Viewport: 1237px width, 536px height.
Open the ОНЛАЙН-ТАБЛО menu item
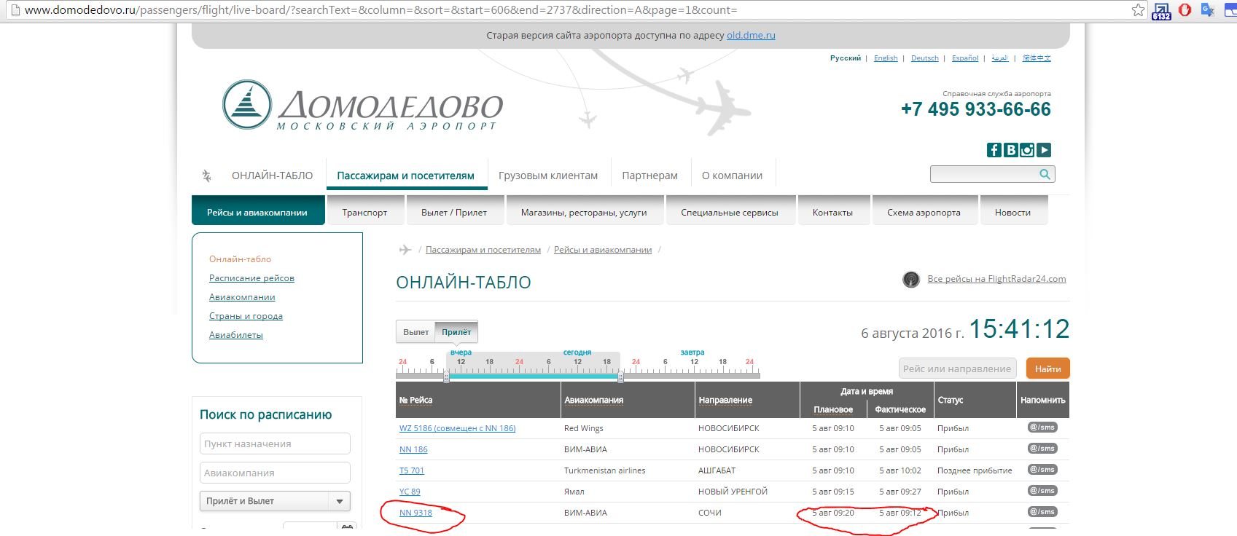pos(272,176)
